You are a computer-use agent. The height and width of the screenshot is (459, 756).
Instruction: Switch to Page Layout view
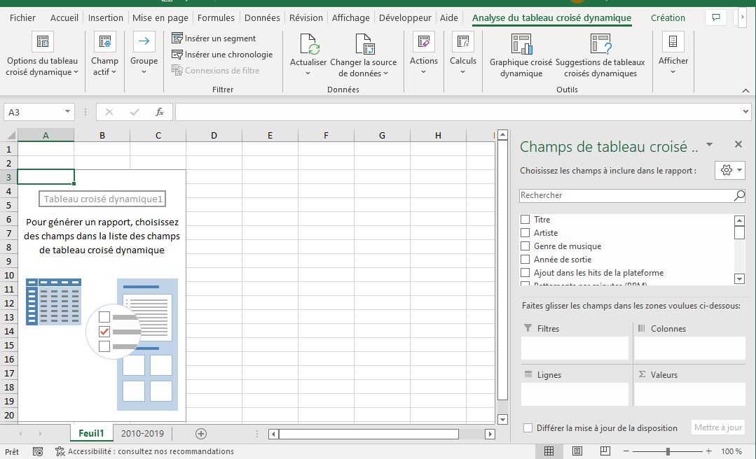coord(577,451)
